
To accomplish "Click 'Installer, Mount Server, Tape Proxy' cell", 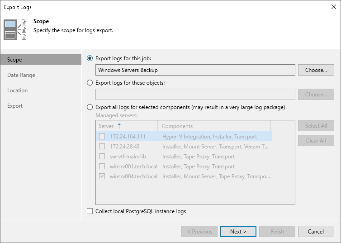I will coord(216,176).
